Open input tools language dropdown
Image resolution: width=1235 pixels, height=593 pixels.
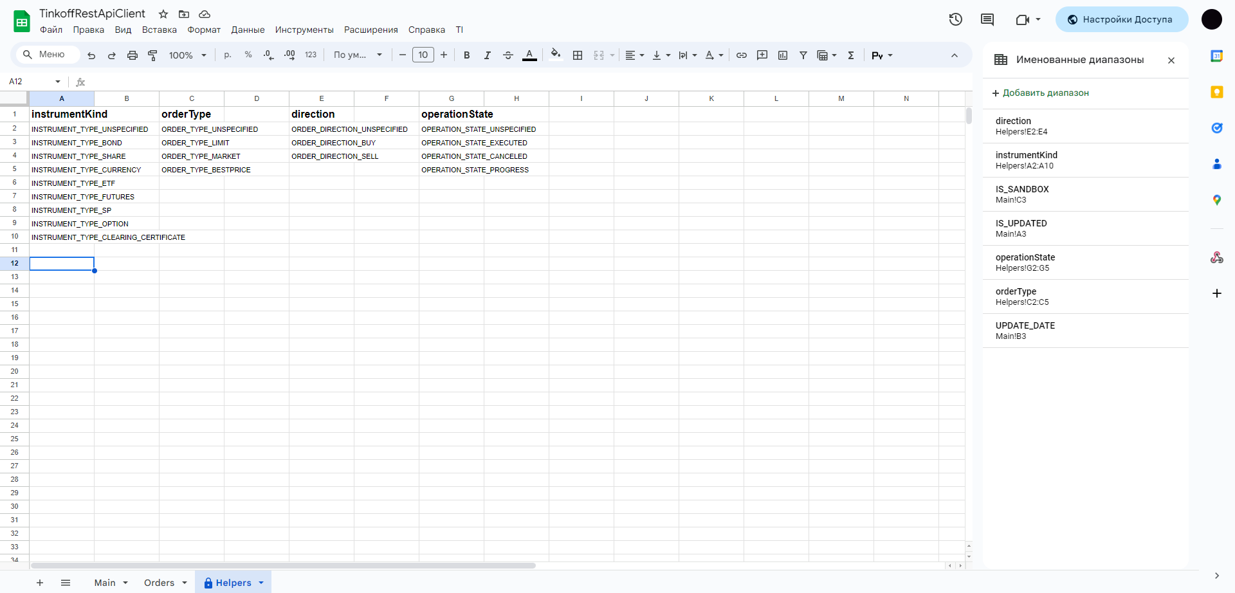click(882, 55)
